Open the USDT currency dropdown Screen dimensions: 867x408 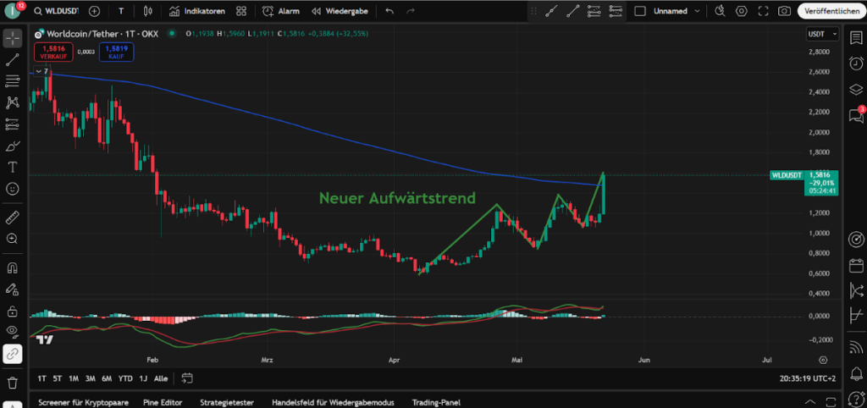coord(822,34)
